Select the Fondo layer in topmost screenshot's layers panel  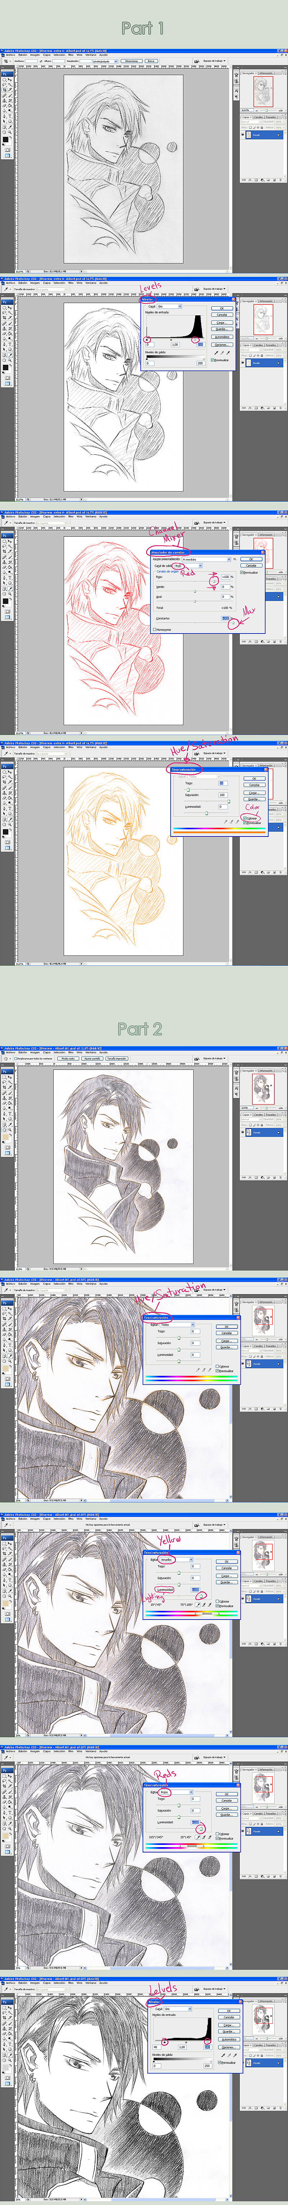click(262, 134)
